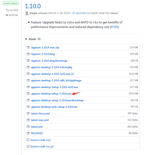This screenshot has height=155, width=150.
Task: Open the 1.10.0 release title link
Action: pos(33,6)
